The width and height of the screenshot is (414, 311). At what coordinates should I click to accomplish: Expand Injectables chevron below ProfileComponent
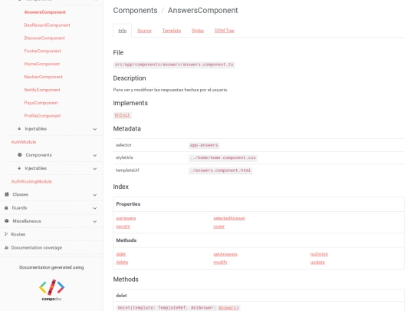coord(95,129)
